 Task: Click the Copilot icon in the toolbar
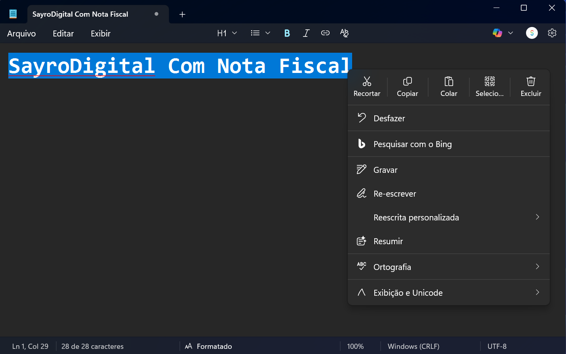[x=498, y=33]
